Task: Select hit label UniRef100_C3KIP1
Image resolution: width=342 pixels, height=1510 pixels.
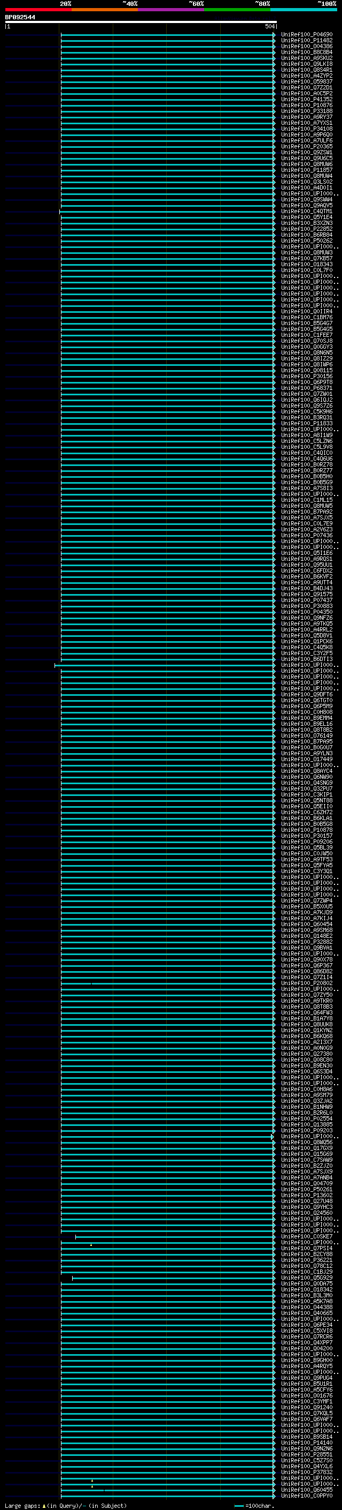Action: tap(307, 794)
